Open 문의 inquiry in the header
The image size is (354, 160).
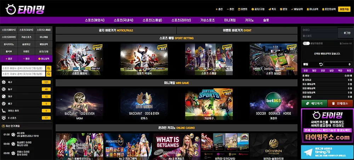click(x=284, y=9)
